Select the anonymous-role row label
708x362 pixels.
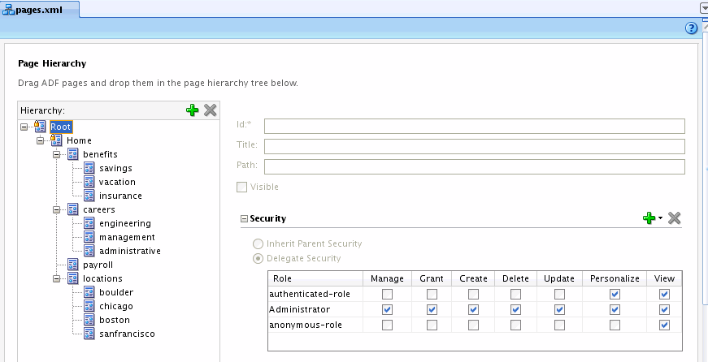click(306, 325)
